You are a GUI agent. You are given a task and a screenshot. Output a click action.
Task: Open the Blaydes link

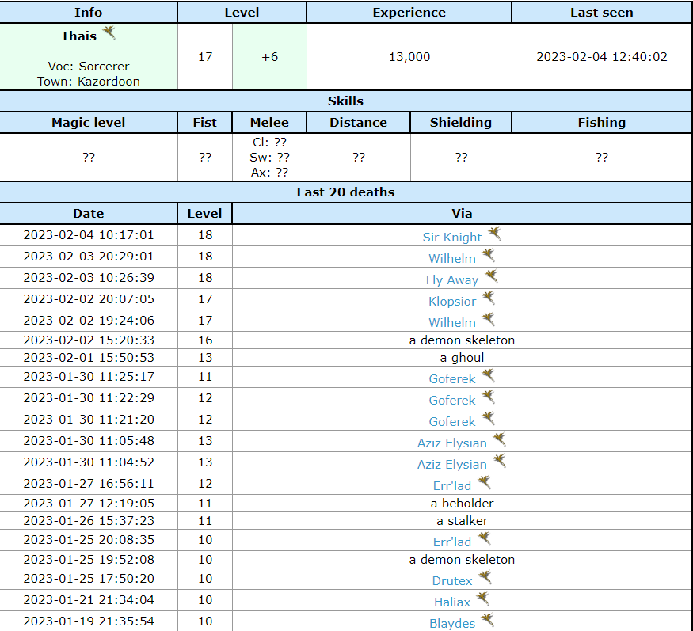pyautogui.click(x=452, y=624)
